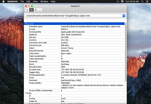Open the View menu
Screen dimensions: 151x104
coord(35,2)
